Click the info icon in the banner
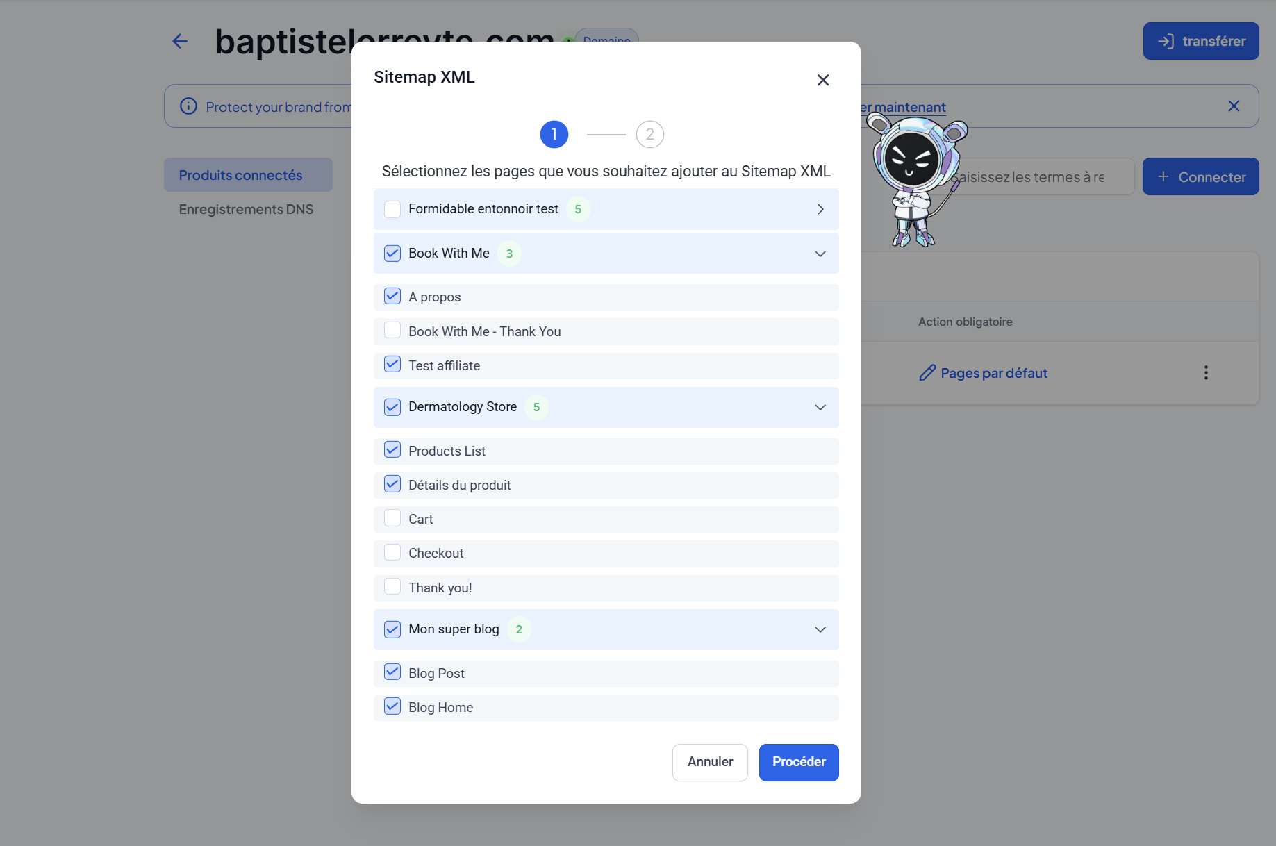The height and width of the screenshot is (846, 1276). pyautogui.click(x=188, y=106)
